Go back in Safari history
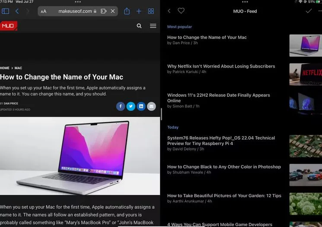322x227 pixels. pos(17,11)
